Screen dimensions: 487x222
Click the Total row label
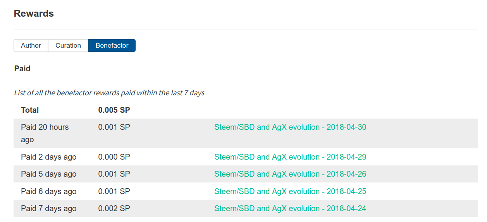click(30, 110)
